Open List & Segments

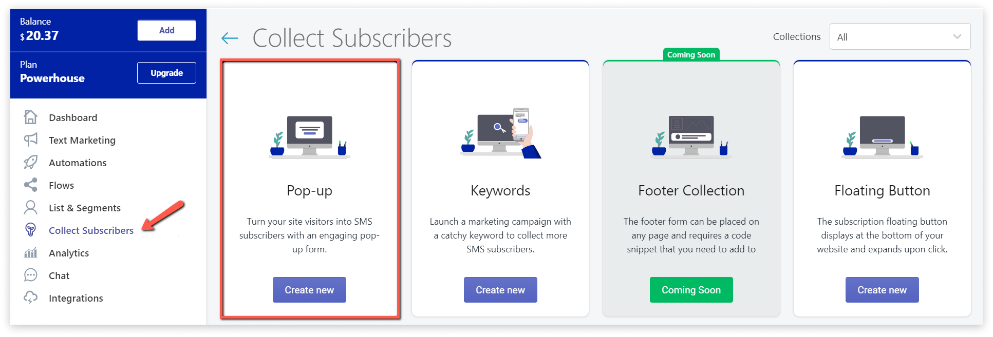85,208
